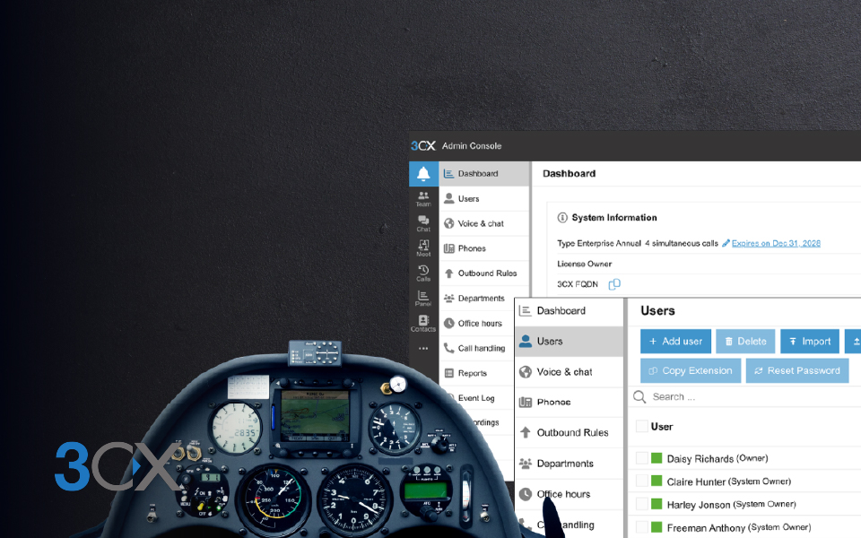Click the Delete button
This screenshot has height=538, width=861.
[x=745, y=341]
